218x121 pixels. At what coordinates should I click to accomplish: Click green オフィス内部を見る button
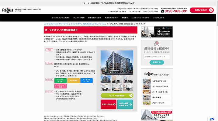tap(117, 95)
